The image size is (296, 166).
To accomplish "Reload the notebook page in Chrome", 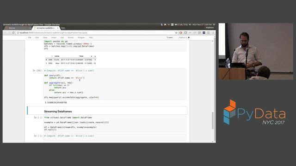I will [x=13, y=33].
